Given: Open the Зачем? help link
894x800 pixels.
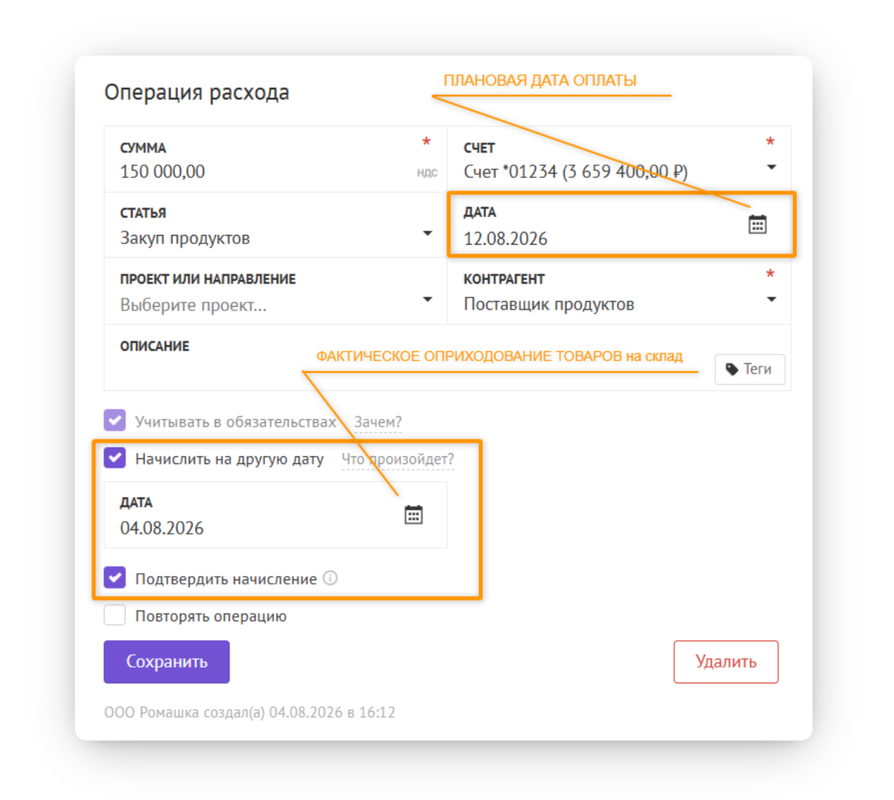Looking at the screenshot, I should click(378, 421).
